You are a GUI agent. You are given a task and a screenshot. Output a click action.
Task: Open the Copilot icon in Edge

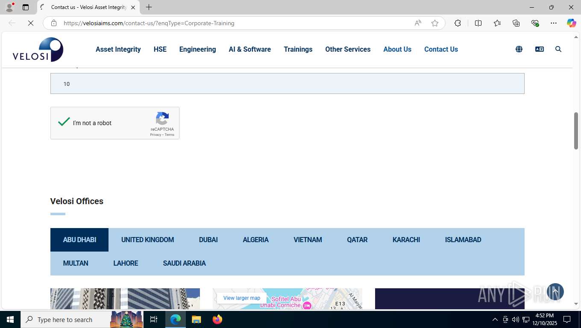coord(572,23)
